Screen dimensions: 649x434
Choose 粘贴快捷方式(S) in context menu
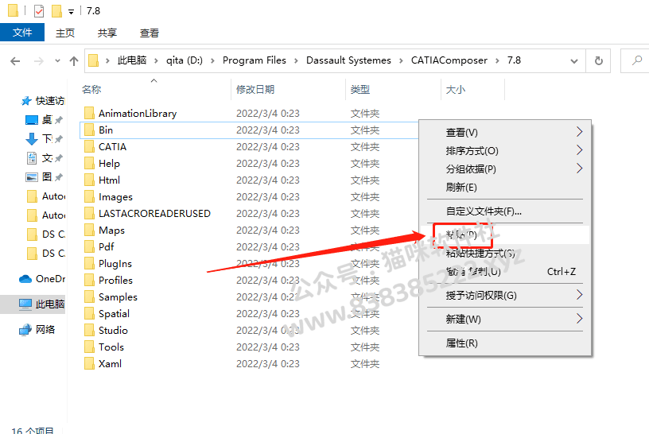coord(505,254)
